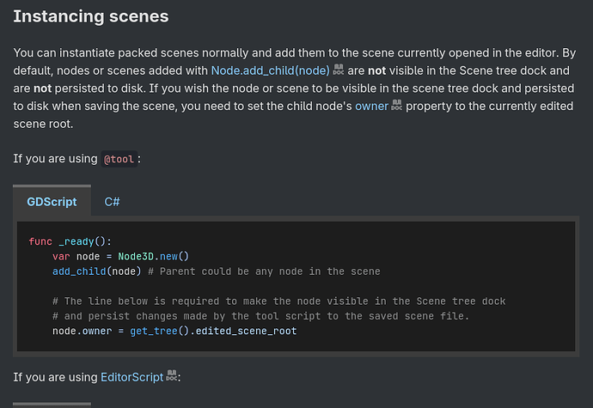The image size is (593, 408).
Task: Click the node.owner assignment line
Action: (x=174, y=331)
